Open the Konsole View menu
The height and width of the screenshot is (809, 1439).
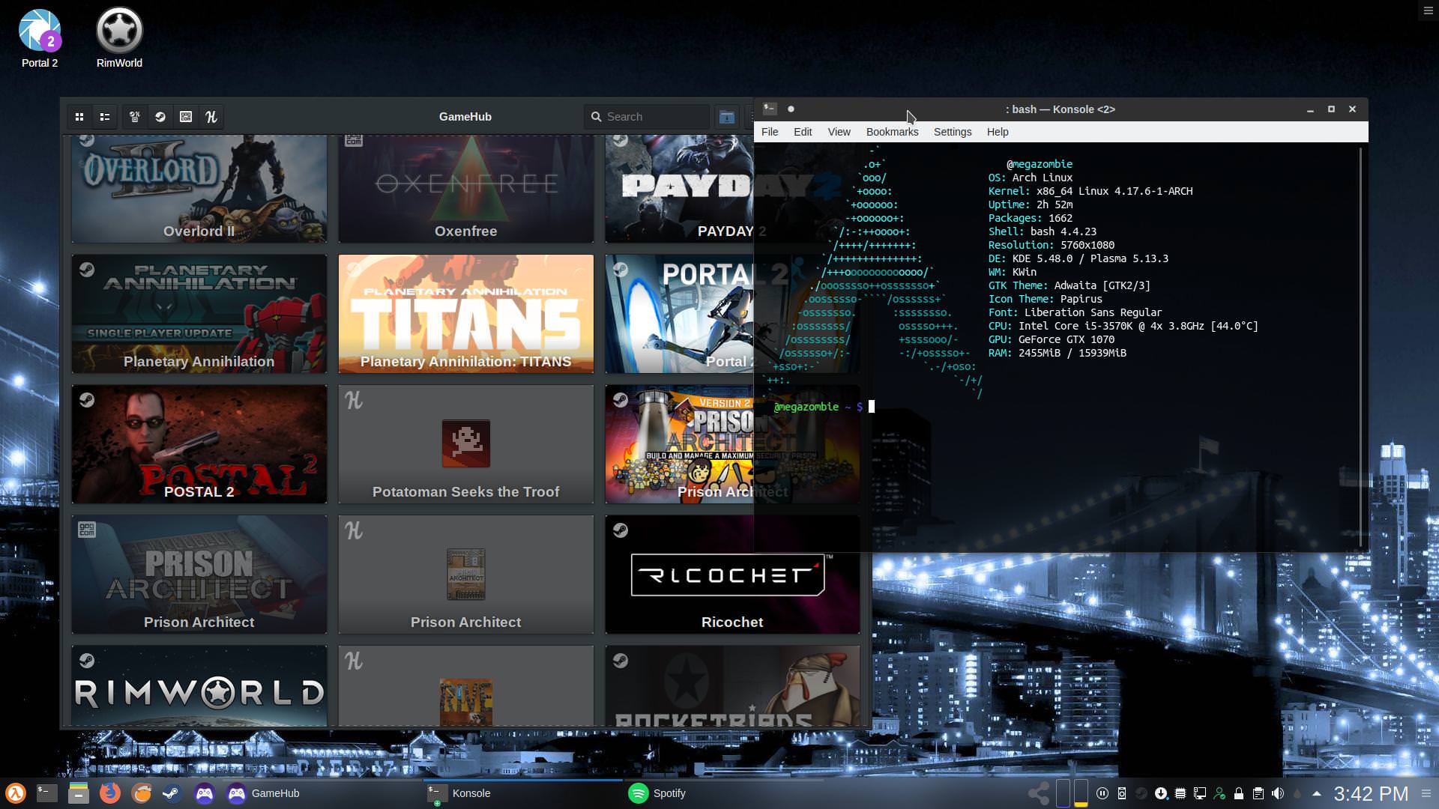pyautogui.click(x=839, y=132)
